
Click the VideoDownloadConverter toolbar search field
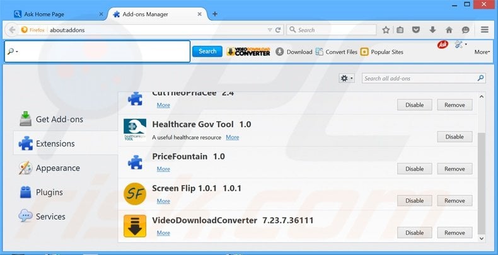coord(97,52)
